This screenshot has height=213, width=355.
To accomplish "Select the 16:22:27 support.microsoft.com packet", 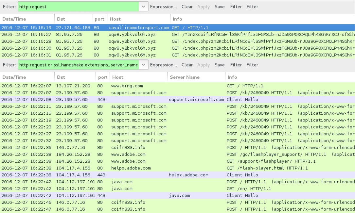I will (x=177, y=134).
